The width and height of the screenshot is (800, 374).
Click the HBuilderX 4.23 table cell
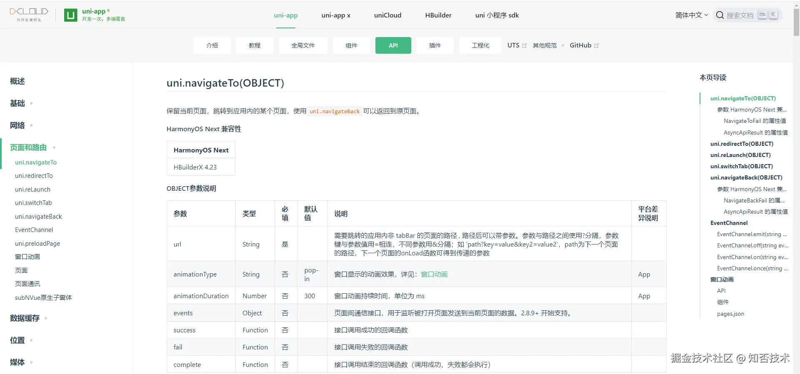201,167
